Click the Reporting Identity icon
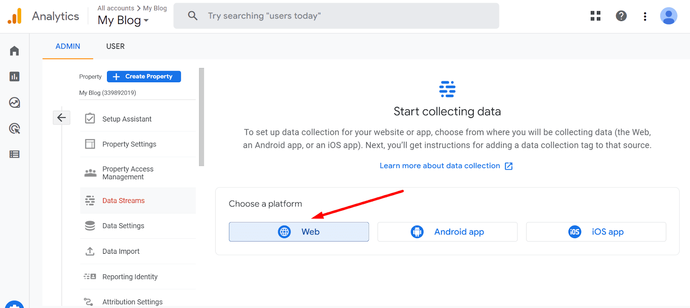The height and width of the screenshot is (308, 690). tap(90, 277)
